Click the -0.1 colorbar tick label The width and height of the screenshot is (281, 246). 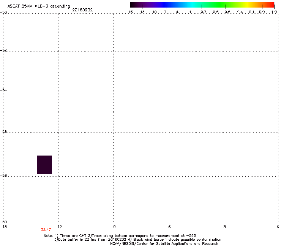coord(250,12)
